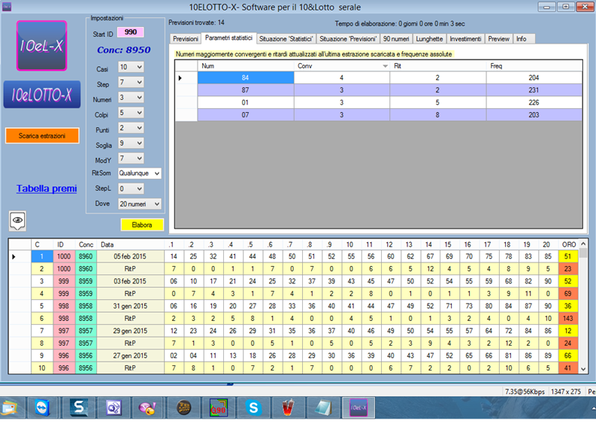596x433 pixels.
Task: Select the Num cell 01
Action: tap(246, 103)
